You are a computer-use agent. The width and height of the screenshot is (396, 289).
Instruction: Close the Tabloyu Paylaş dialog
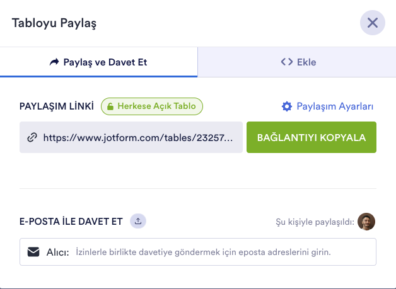coord(372,23)
